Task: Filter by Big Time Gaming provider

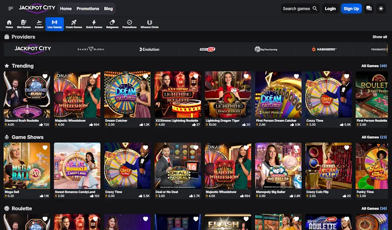Action: (266, 49)
